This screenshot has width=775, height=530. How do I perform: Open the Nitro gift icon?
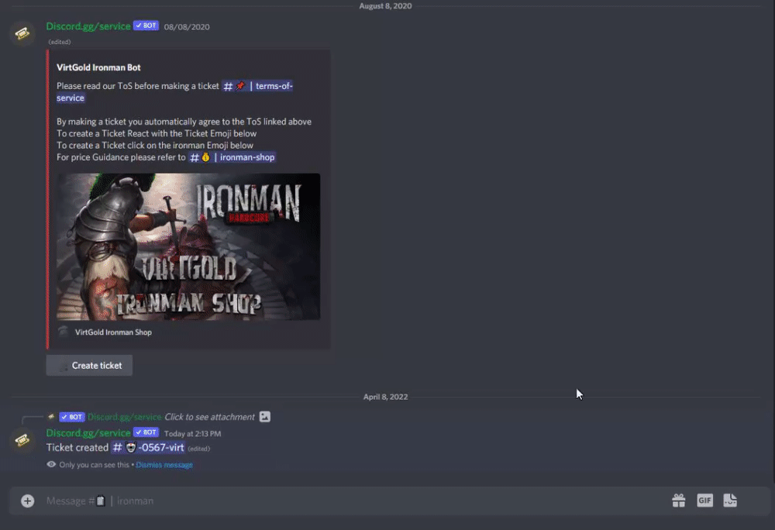pyautogui.click(x=679, y=501)
